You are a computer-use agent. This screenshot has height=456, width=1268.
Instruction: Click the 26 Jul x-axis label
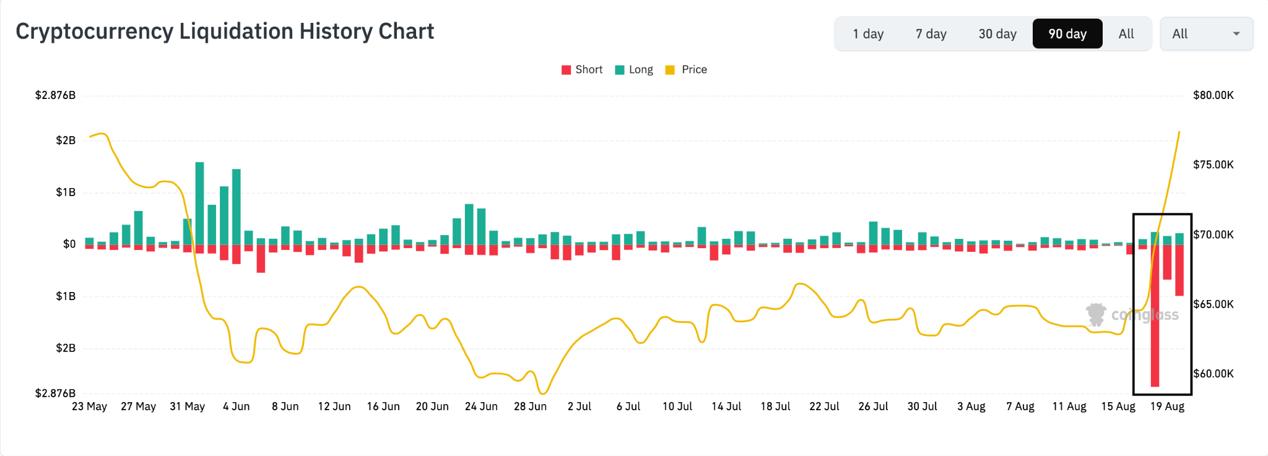873,407
